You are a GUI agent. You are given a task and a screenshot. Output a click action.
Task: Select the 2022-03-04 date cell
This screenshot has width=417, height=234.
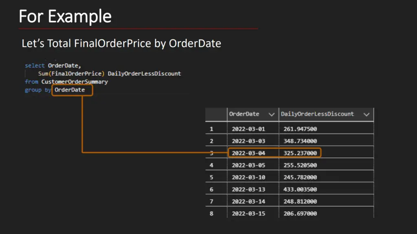click(x=248, y=153)
